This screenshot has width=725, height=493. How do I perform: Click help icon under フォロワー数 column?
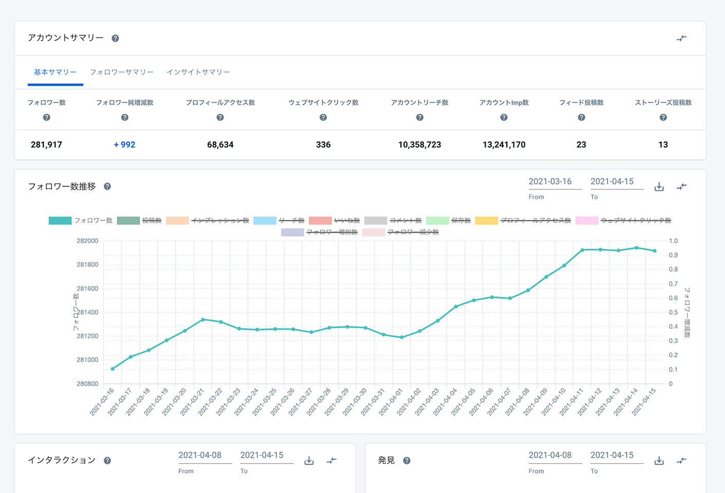pos(47,118)
